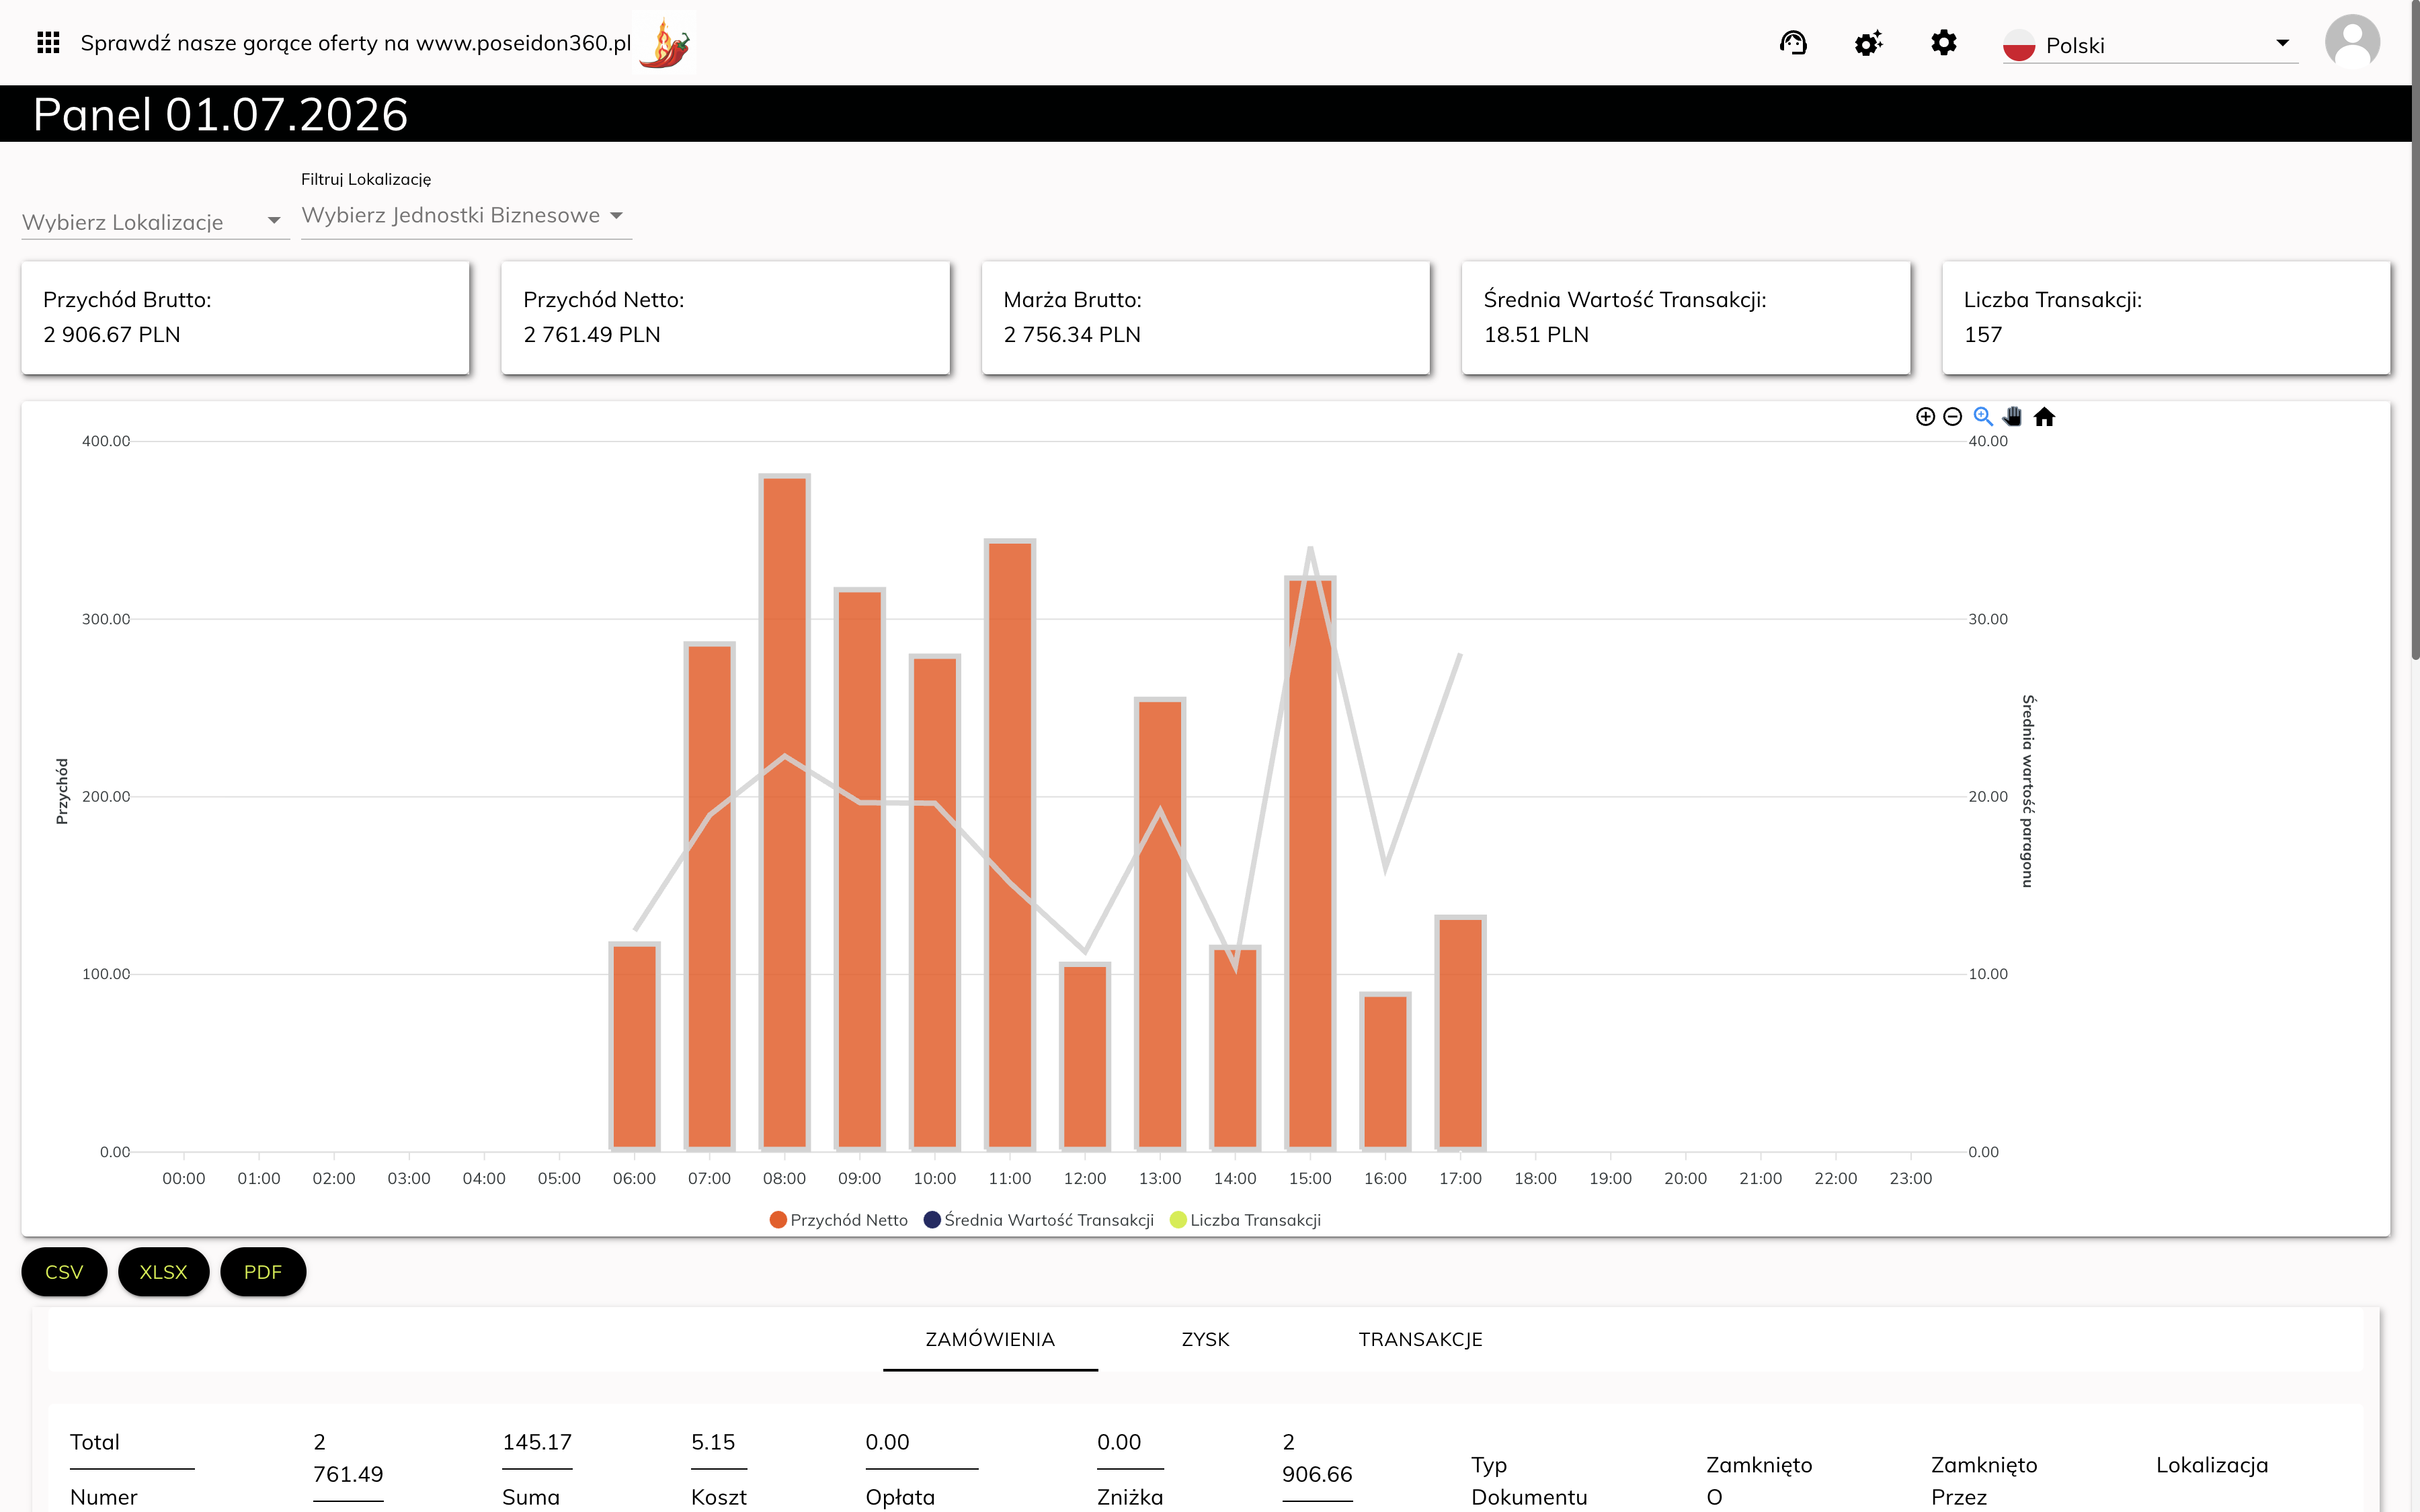The width and height of the screenshot is (2420, 1512).
Task: Click the chili pepper promo icon
Action: coord(666,42)
